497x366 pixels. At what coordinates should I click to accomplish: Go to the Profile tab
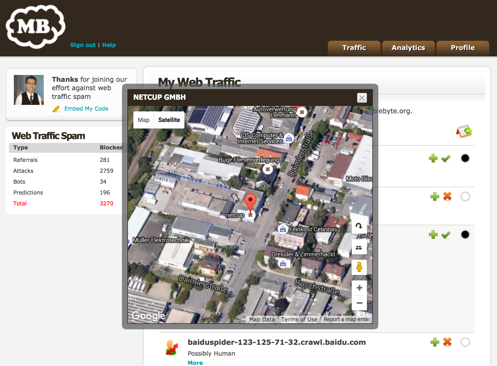tap(463, 48)
